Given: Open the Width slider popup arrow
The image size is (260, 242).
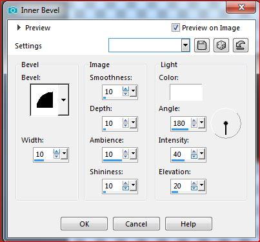Looking at the screenshot, I should tap(64, 154).
